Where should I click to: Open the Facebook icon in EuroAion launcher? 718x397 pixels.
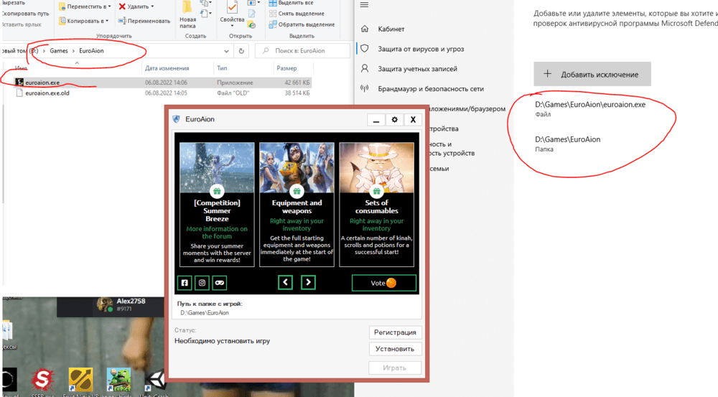185,283
